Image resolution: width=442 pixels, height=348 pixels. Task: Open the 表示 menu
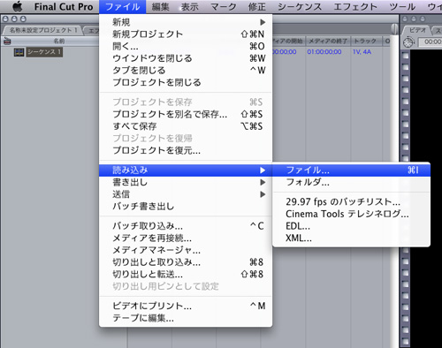click(x=190, y=6)
